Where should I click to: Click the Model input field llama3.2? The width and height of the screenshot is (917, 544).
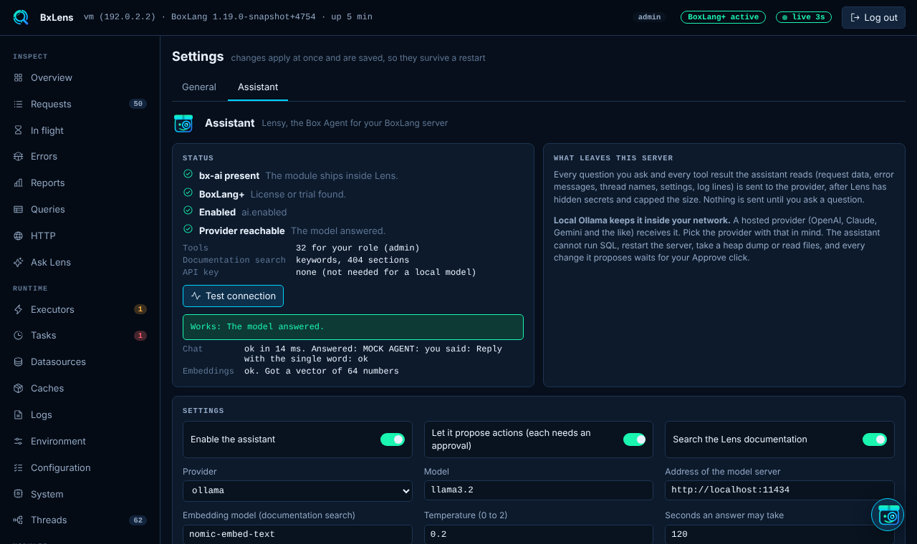539,490
